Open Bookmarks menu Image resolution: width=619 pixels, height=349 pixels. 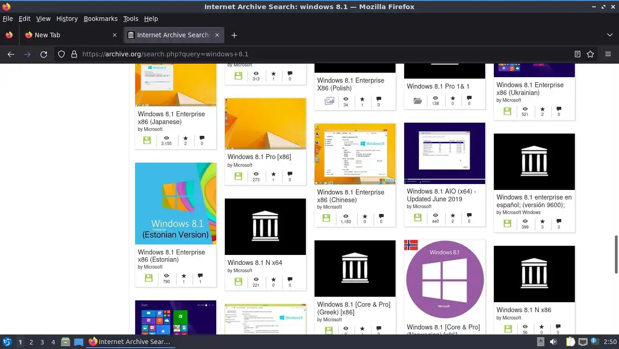[x=101, y=19]
